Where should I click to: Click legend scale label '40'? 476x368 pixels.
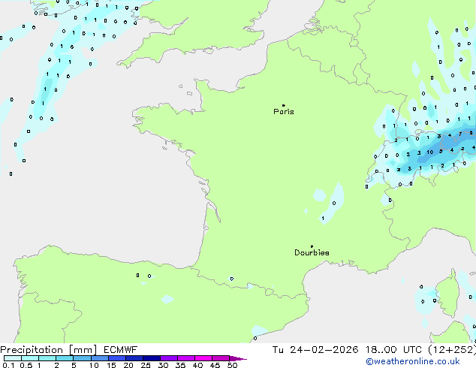pos(197,365)
